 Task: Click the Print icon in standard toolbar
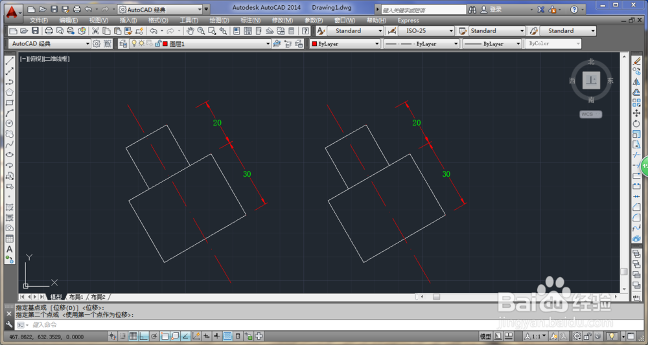[49, 30]
